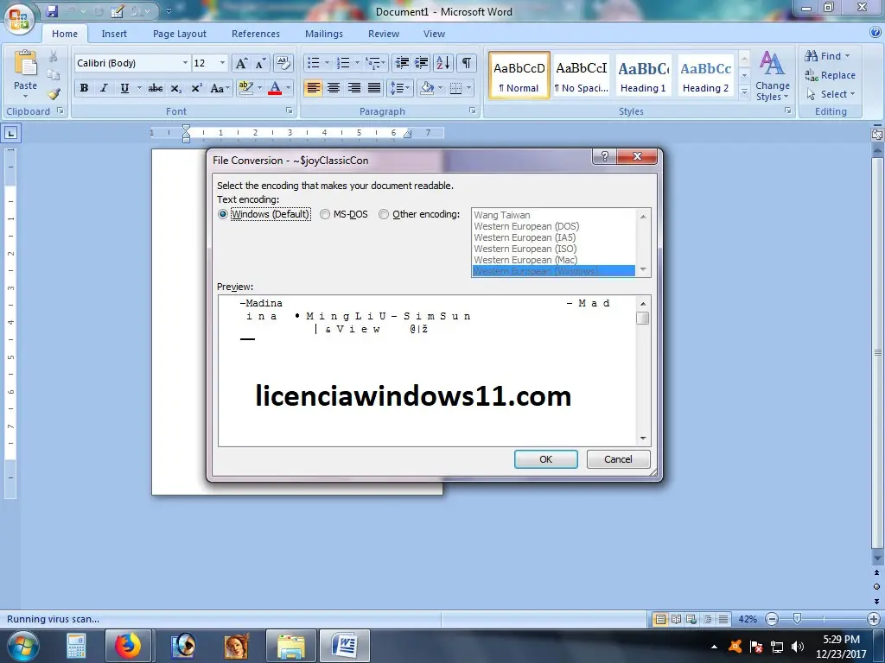Screen dimensions: 885x663
Task: Apply the No Spacing style
Action: click(x=582, y=76)
